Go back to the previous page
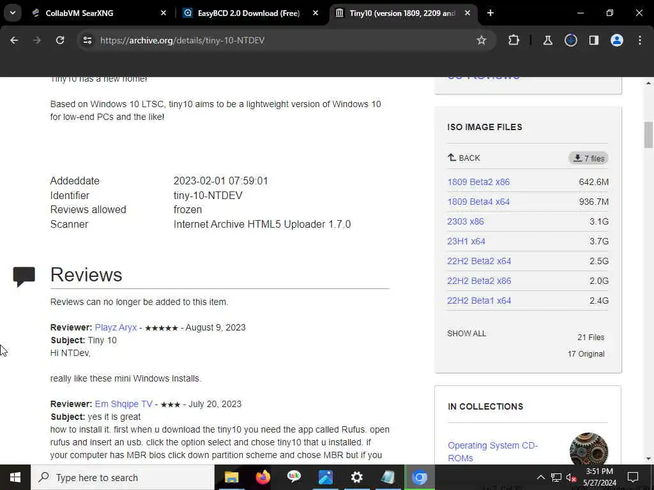Viewport: 654px width, 490px height. [x=14, y=40]
